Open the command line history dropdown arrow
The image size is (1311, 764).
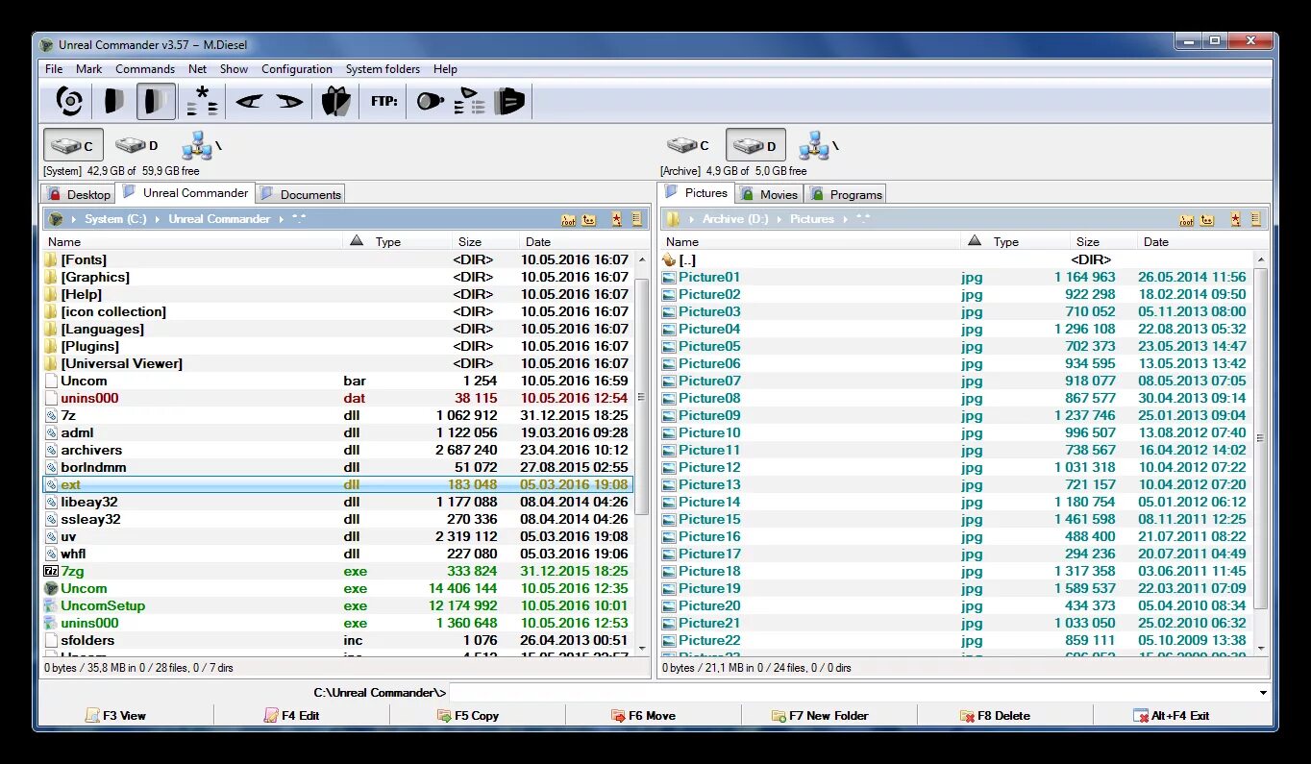[1263, 692]
